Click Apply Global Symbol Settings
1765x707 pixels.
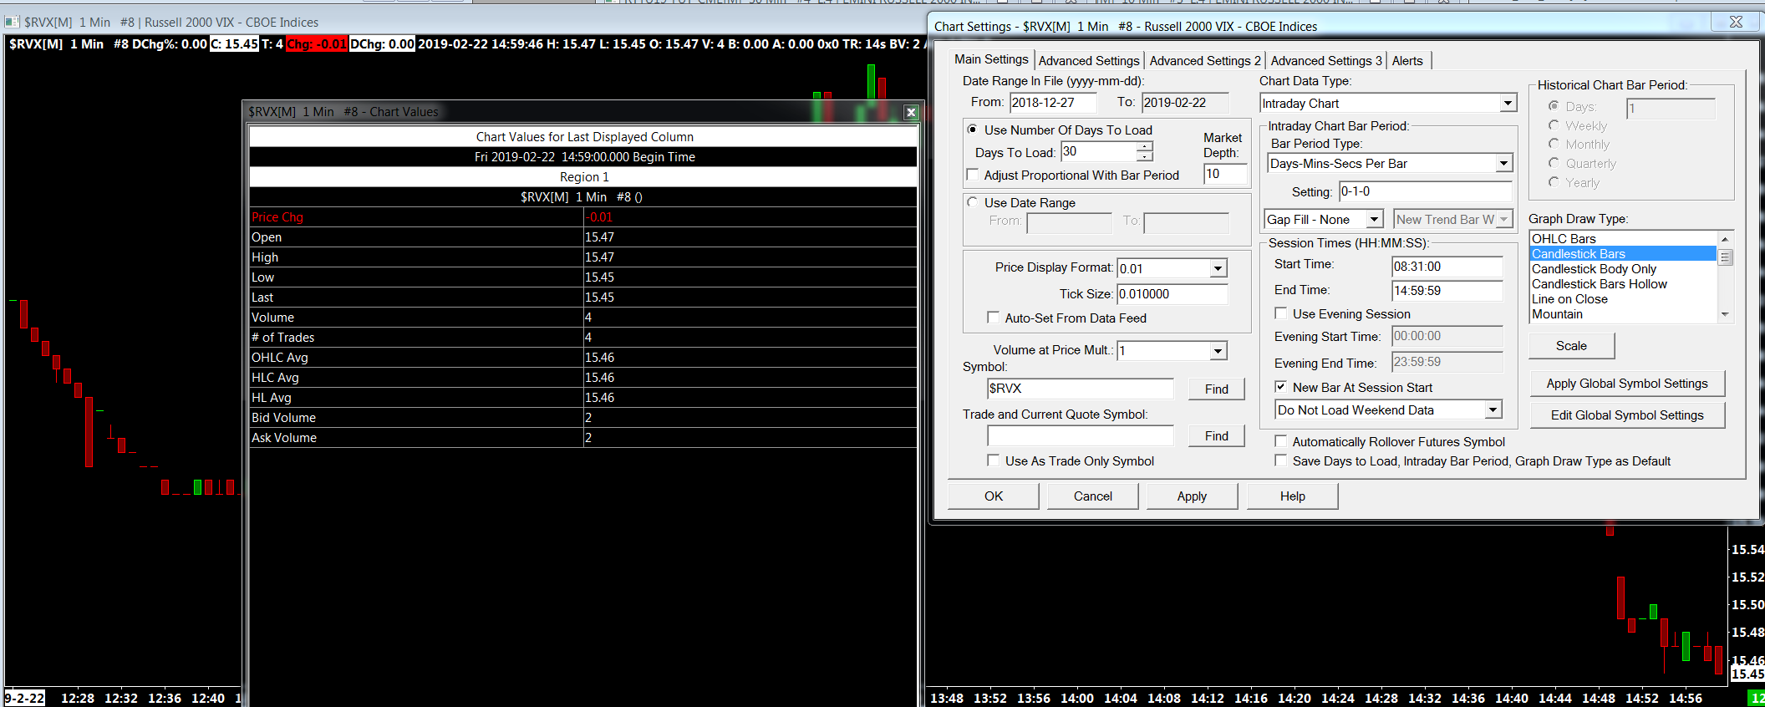point(1626,384)
